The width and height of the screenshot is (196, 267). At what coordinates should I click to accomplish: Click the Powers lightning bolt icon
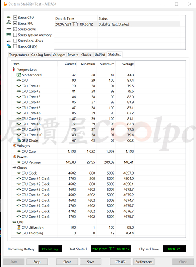(15, 157)
